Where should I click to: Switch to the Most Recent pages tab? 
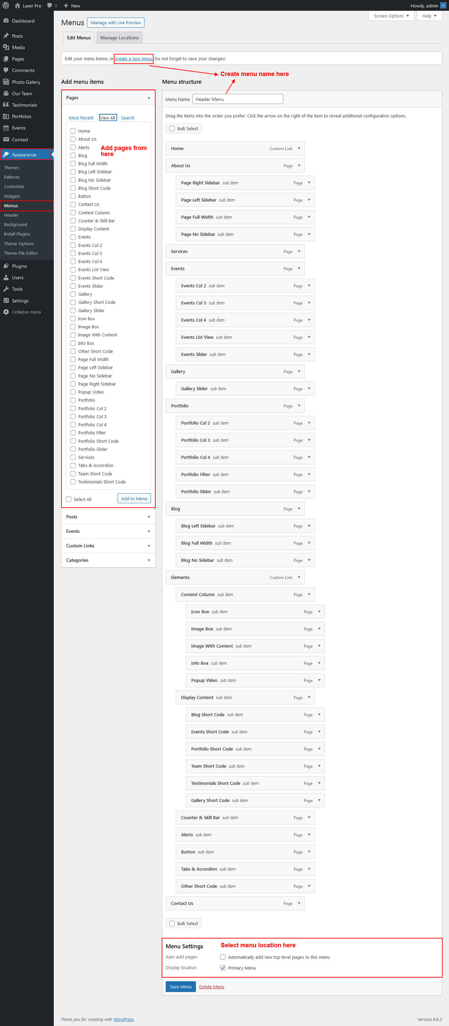[x=81, y=118]
